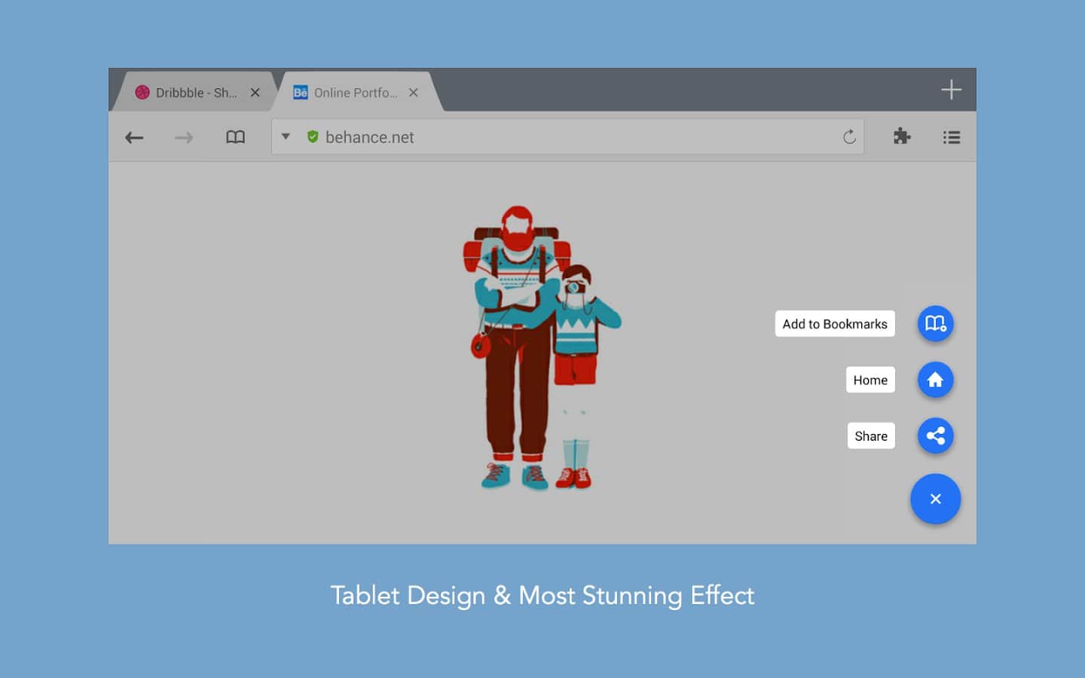Open the list menu icon in toolbar
Viewport: 1085px width, 678px height.
click(951, 137)
